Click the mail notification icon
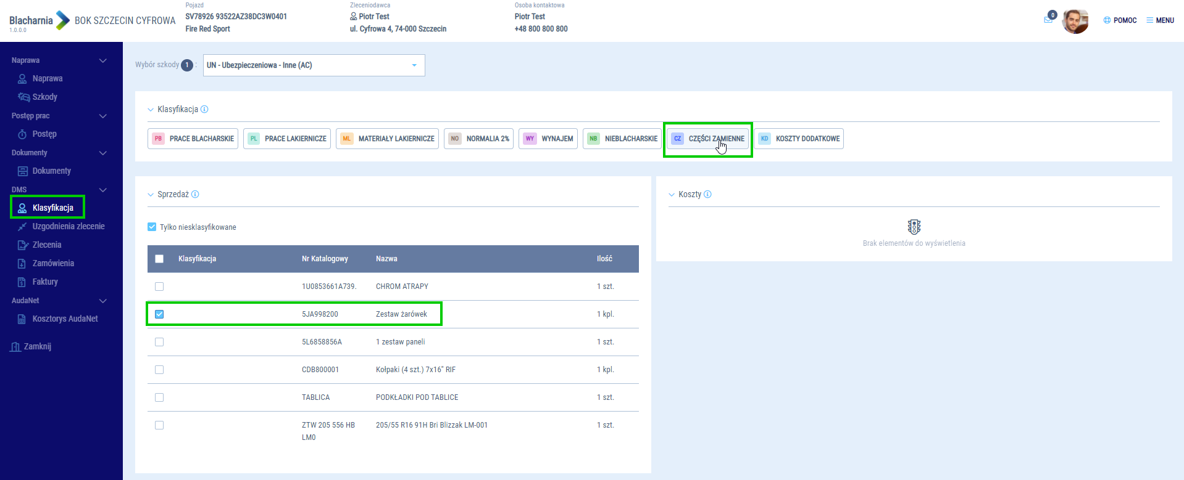Image resolution: width=1184 pixels, height=480 pixels. [1048, 20]
